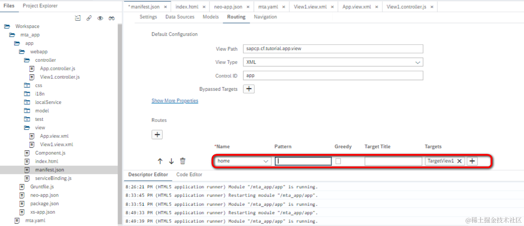Close the View1.controller.js editor tab
This screenshot has height=226, width=524.
[432, 7]
